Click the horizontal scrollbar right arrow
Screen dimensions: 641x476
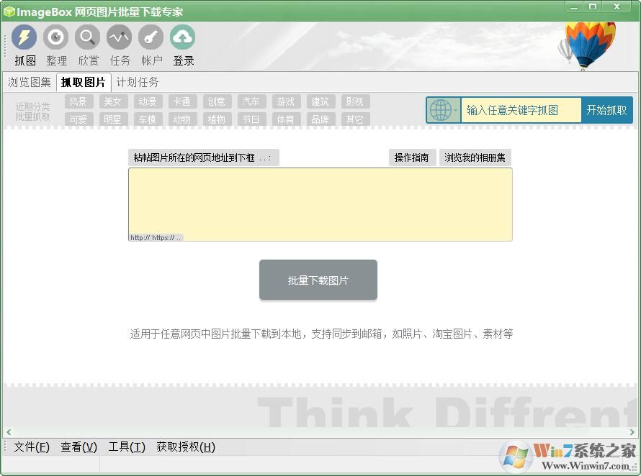point(632,432)
